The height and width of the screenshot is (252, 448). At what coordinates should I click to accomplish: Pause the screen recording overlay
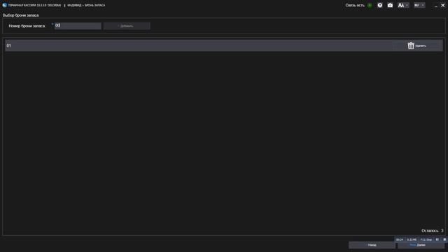[x=437, y=239]
